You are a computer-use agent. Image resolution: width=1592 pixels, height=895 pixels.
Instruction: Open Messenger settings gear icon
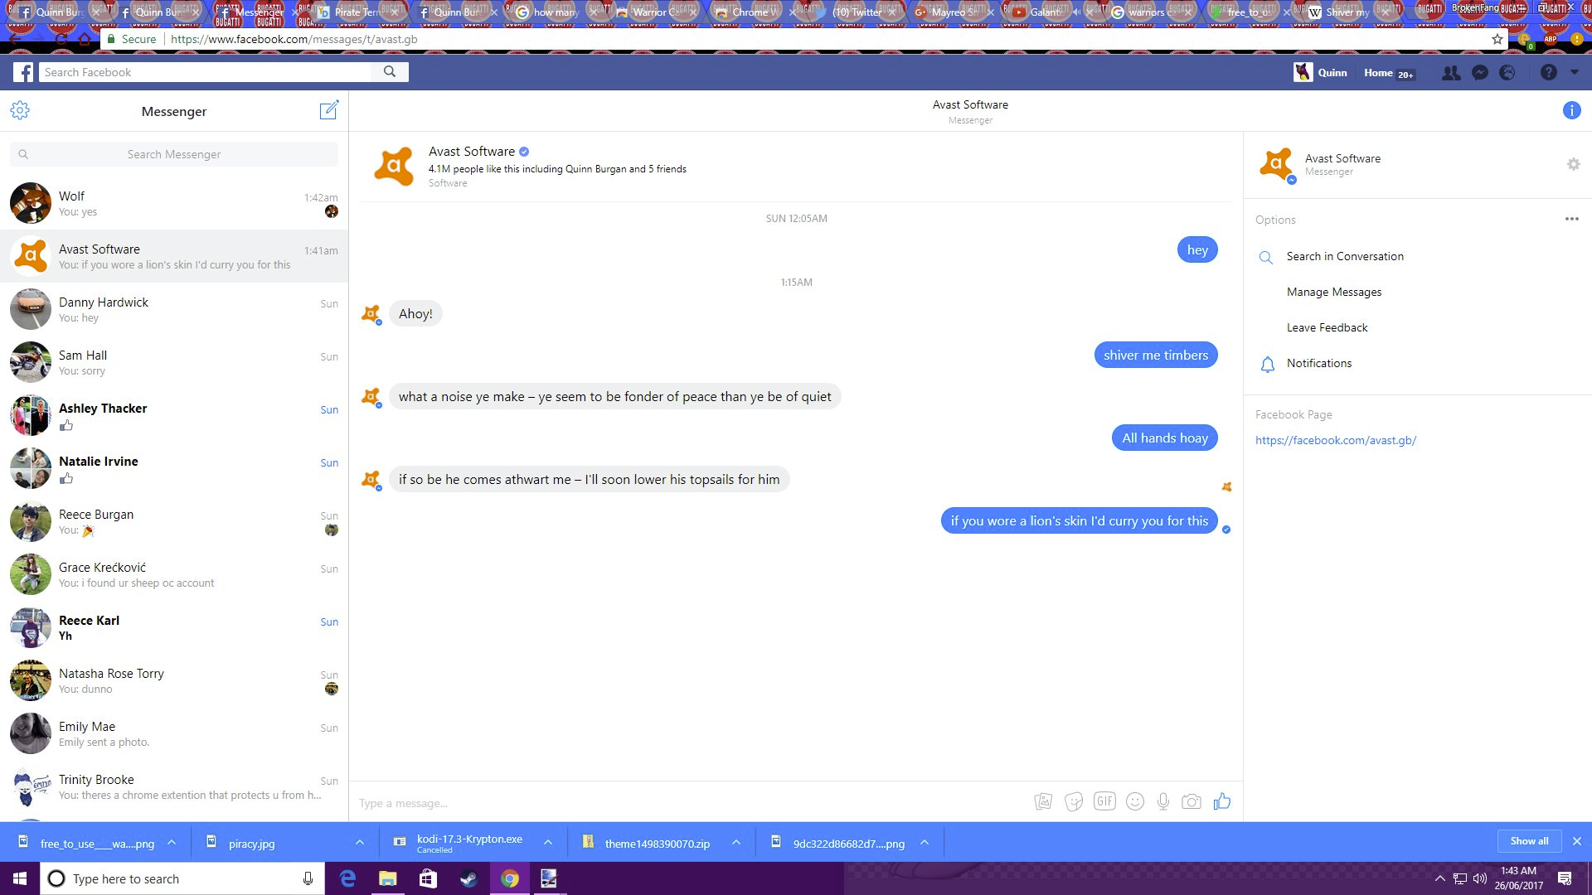20,110
